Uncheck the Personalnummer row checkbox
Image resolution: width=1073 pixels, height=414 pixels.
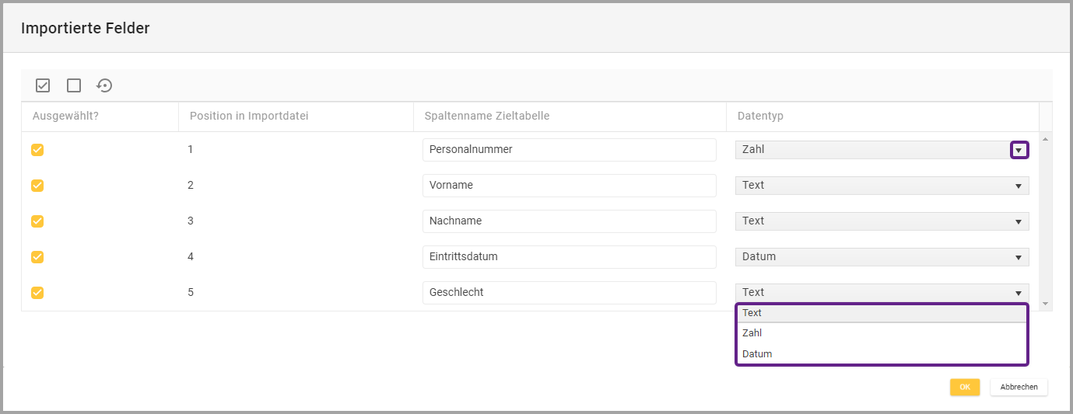tap(37, 150)
